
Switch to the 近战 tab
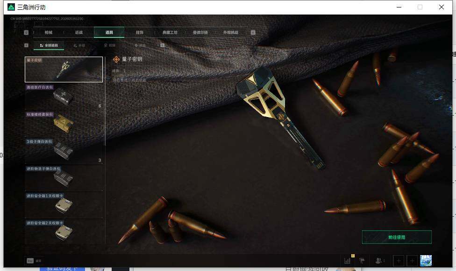coord(79,32)
